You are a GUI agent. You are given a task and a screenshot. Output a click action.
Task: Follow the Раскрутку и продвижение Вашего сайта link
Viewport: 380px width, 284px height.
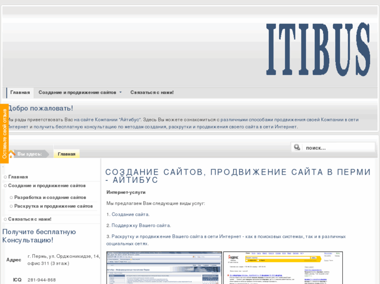click(x=226, y=240)
